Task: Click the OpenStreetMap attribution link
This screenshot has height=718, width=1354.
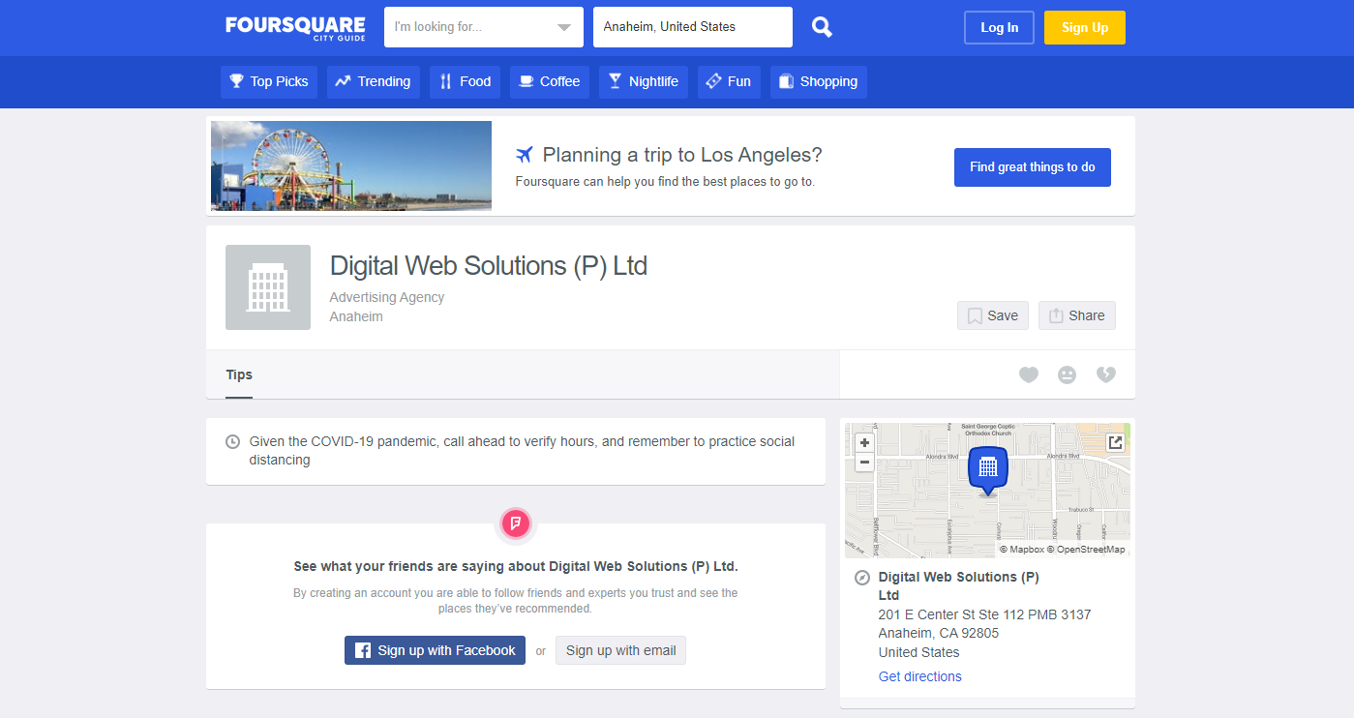Action: click(1085, 550)
